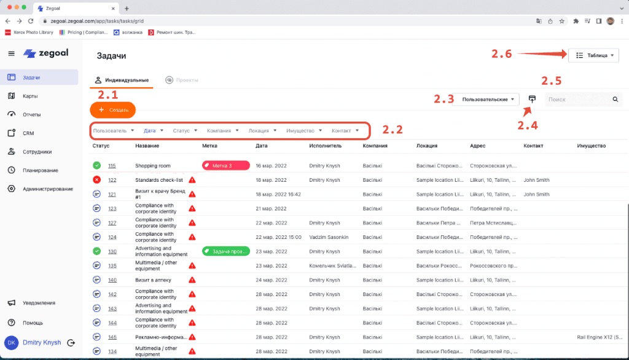Click the Карты map icon in sidebar

(11, 96)
